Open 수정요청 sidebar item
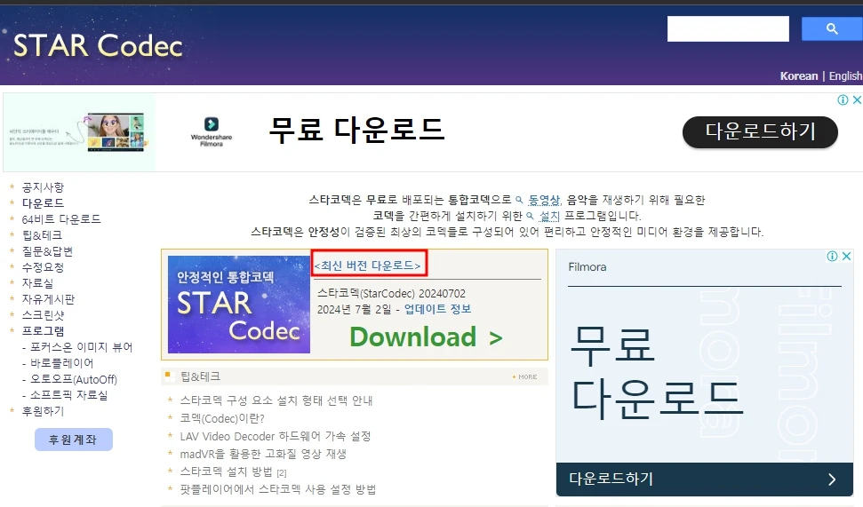This screenshot has height=507, width=863. pyautogui.click(x=43, y=267)
